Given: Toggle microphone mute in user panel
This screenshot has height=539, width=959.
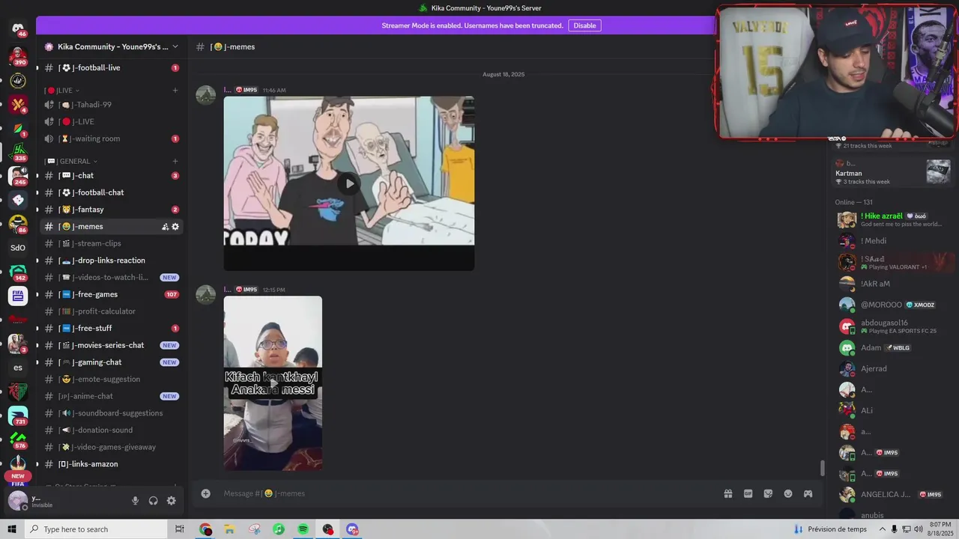Looking at the screenshot, I should (136, 501).
